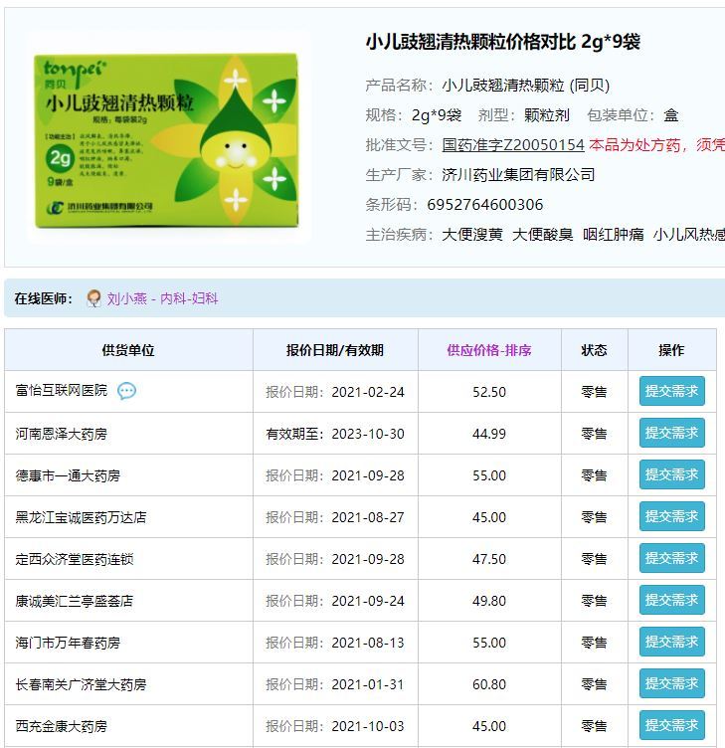
Task: Click 提交需求 for 康诚美汇兰亭盛荟店
Action: click(x=671, y=600)
